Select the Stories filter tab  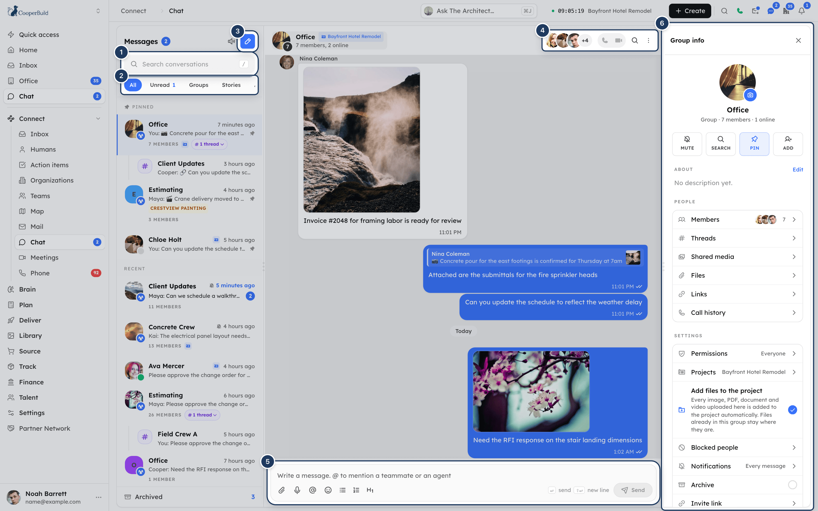(x=231, y=85)
